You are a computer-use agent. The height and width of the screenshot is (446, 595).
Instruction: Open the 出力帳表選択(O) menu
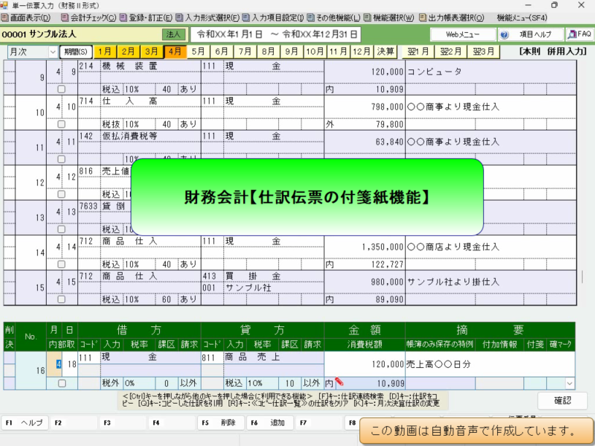(x=452, y=18)
